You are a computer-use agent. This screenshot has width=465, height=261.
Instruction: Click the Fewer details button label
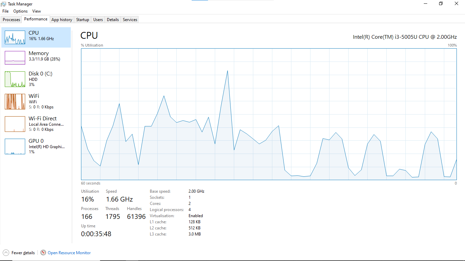23,253
